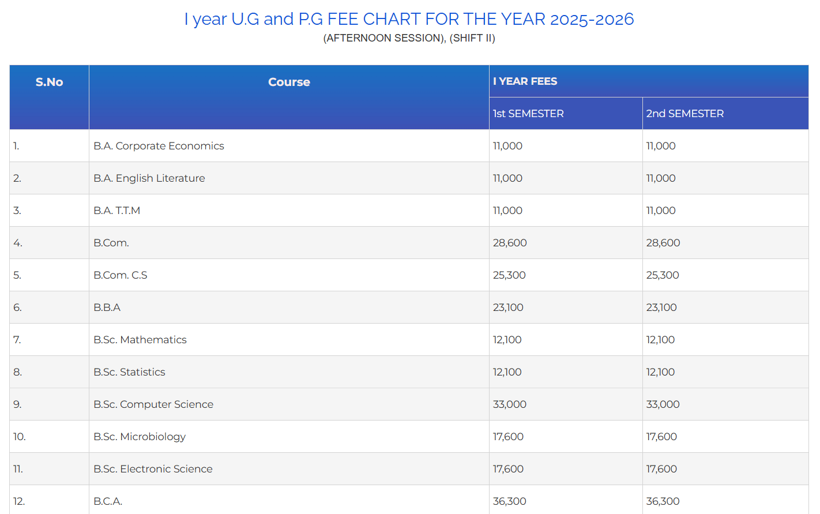Click the 1st semester fee for B.Com.
820x514 pixels.
[x=510, y=243]
